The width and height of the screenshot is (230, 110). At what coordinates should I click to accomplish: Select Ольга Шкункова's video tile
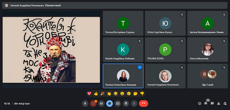coord(207,49)
